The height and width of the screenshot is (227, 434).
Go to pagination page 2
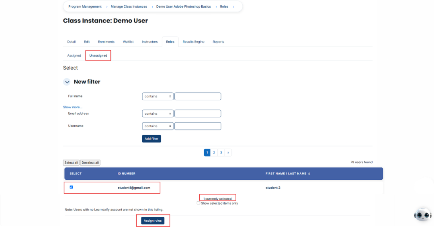[x=214, y=152]
